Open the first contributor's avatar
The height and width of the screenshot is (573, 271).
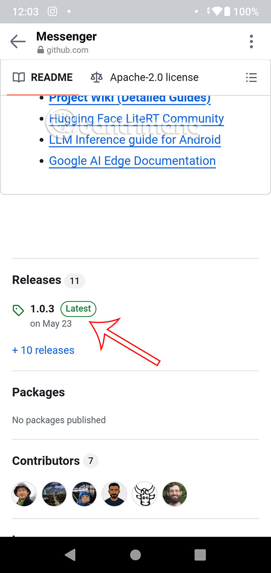point(24,494)
